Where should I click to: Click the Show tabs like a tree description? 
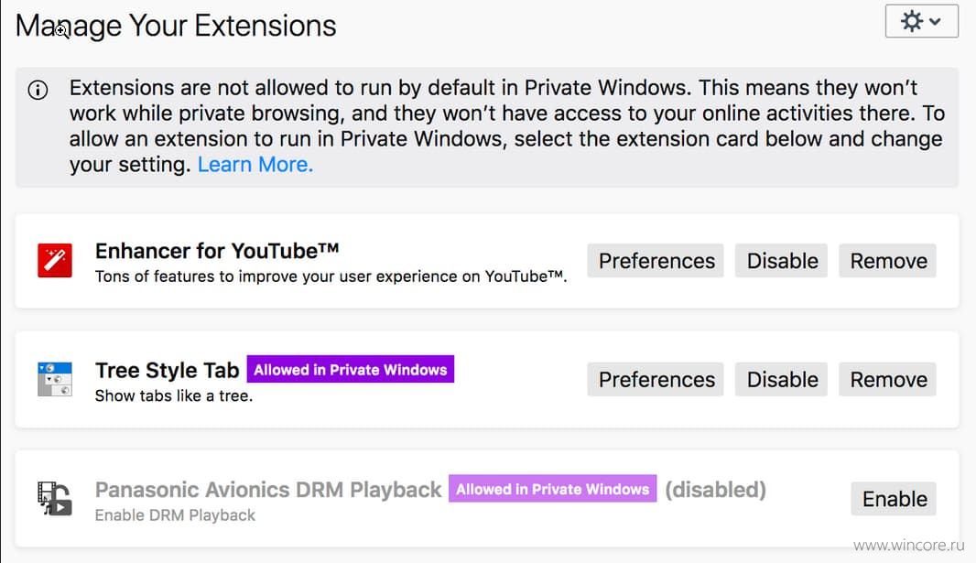(x=174, y=395)
